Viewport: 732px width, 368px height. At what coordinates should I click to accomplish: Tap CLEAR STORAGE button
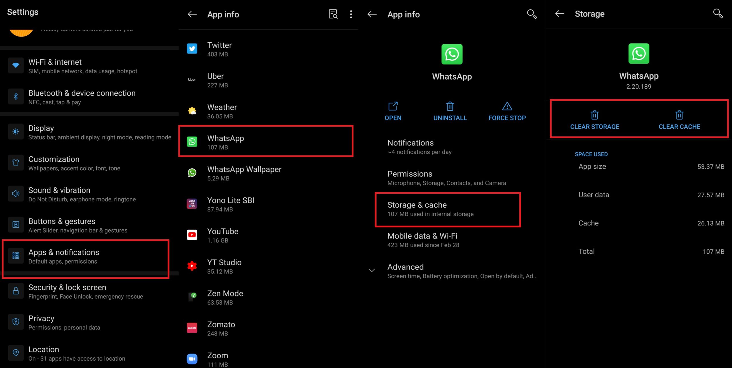[x=595, y=120]
